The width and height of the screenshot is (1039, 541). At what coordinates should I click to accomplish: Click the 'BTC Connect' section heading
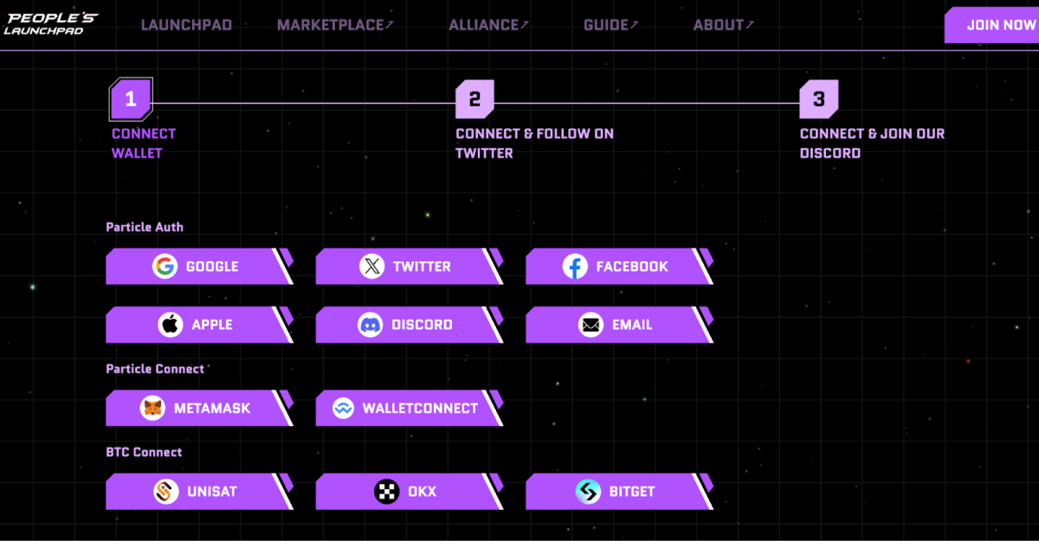click(144, 452)
